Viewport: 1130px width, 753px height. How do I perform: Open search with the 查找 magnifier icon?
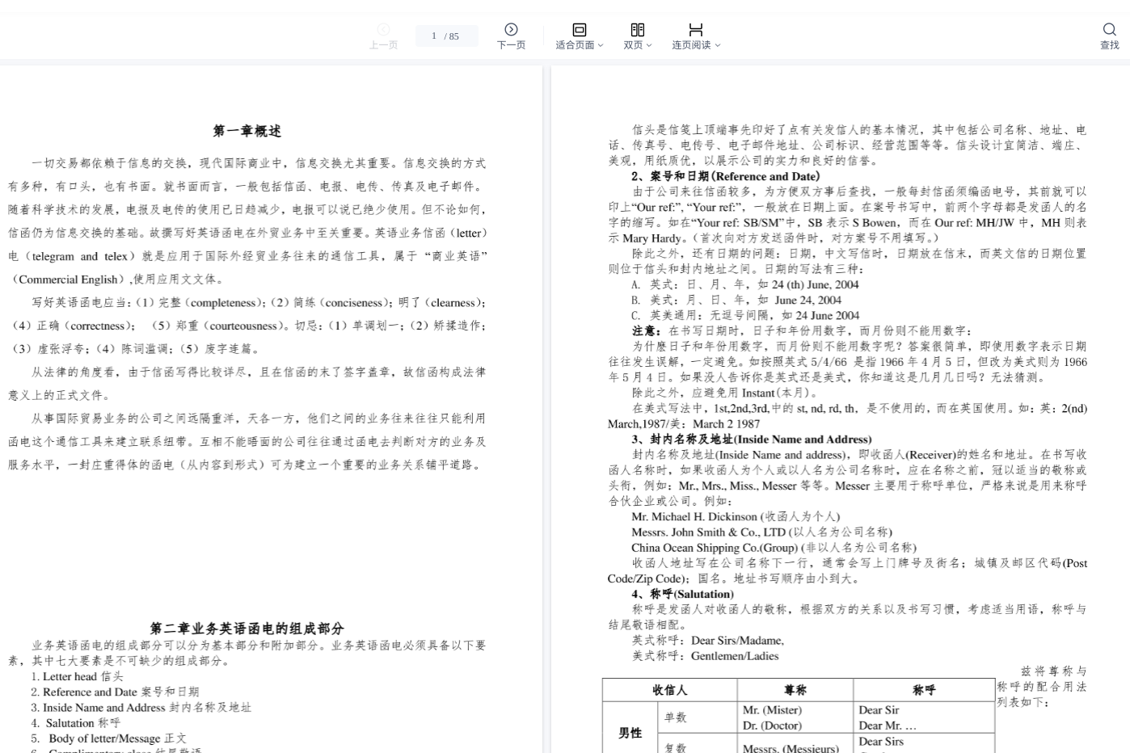(1109, 30)
